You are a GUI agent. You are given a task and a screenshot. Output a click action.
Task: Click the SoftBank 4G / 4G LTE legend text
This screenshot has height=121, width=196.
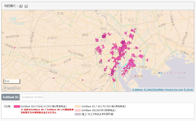tap(104, 106)
